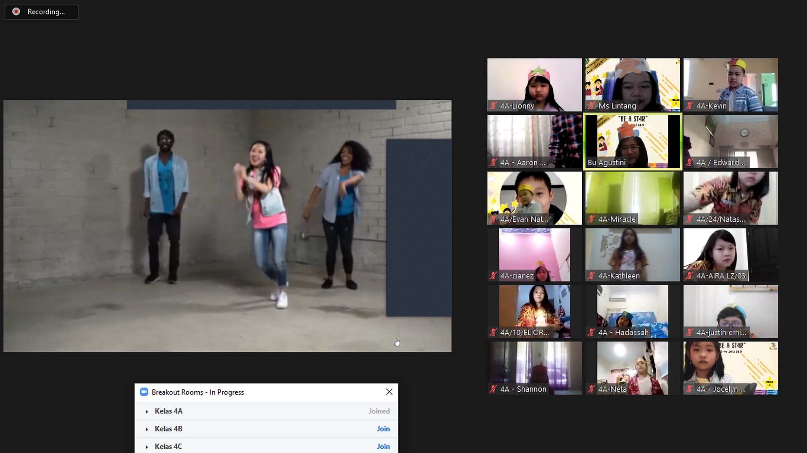Expand the Kelas 4C breakout room
Screen dimensions: 807x453
point(147,447)
